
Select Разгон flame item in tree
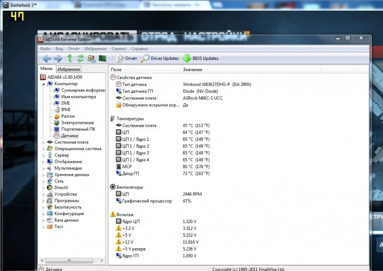coord(68,116)
